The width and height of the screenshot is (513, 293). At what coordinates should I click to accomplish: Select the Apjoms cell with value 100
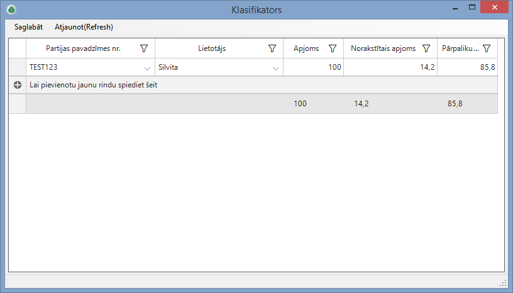[313, 67]
